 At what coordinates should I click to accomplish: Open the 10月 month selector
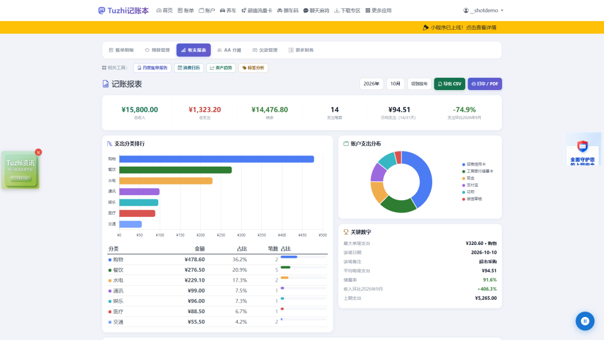(x=395, y=83)
